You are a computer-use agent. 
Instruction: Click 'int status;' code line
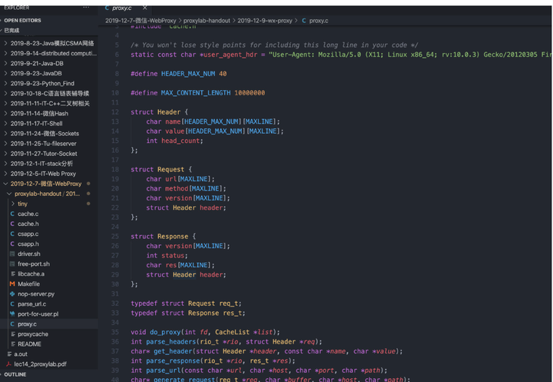167,255
